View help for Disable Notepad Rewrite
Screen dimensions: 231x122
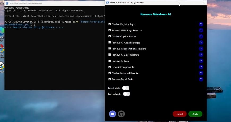point(201,73)
